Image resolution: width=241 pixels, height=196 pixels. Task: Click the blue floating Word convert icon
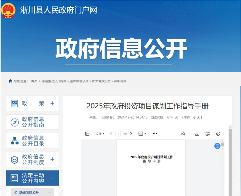pyautogui.click(x=217, y=146)
